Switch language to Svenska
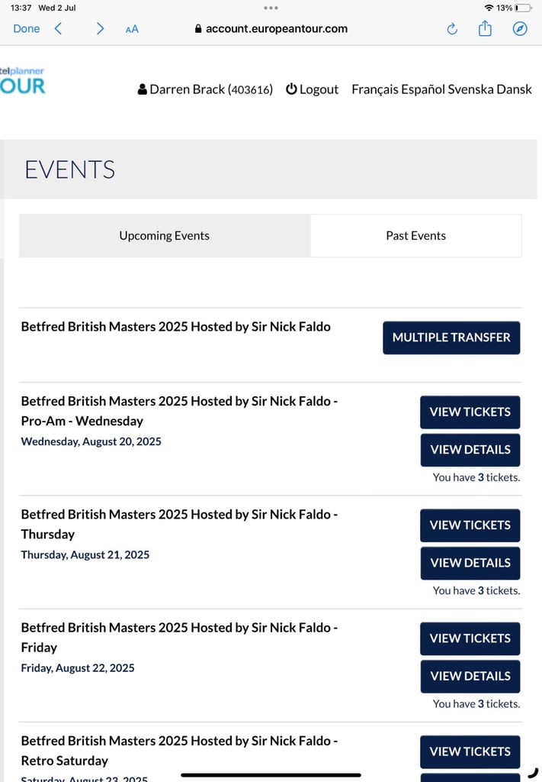The image size is (542, 782). pos(470,89)
